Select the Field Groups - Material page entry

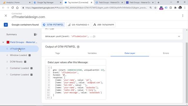tap(23, 42)
